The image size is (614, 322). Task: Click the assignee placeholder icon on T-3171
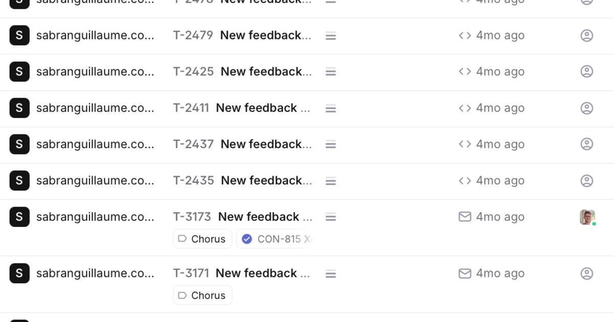pyautogui.click(x=587, y=273)
